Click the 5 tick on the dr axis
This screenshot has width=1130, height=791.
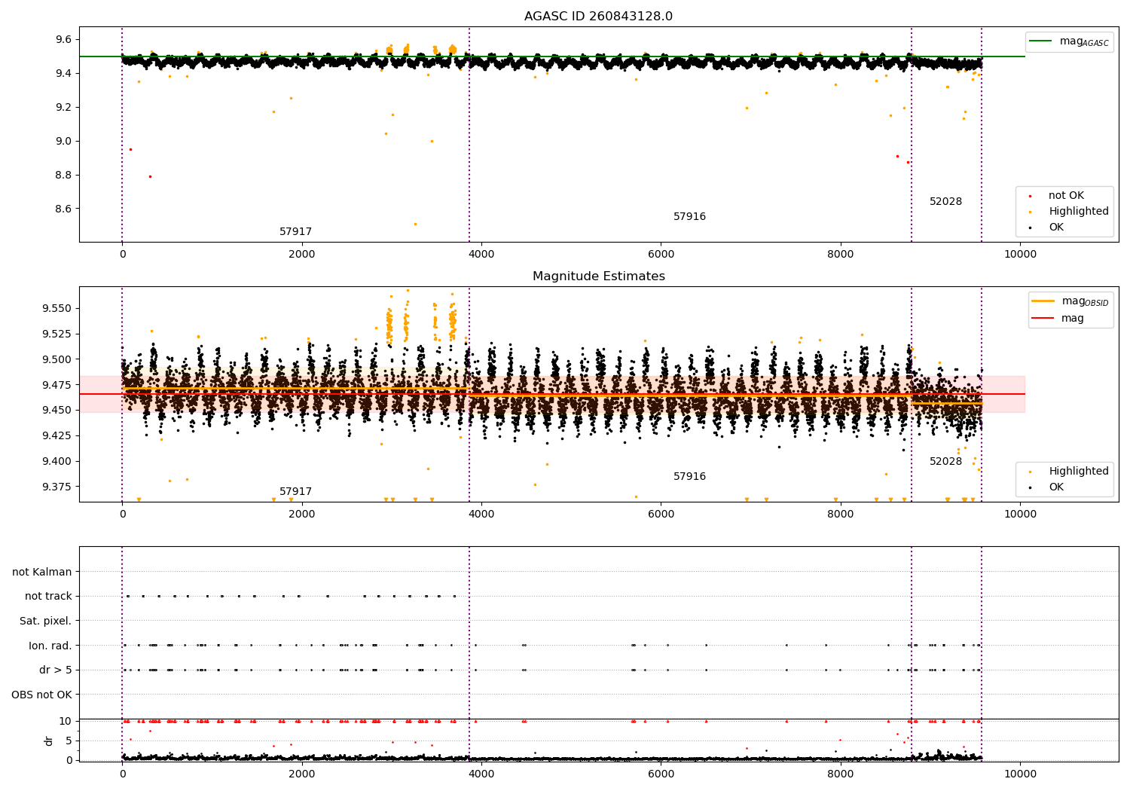69,741
